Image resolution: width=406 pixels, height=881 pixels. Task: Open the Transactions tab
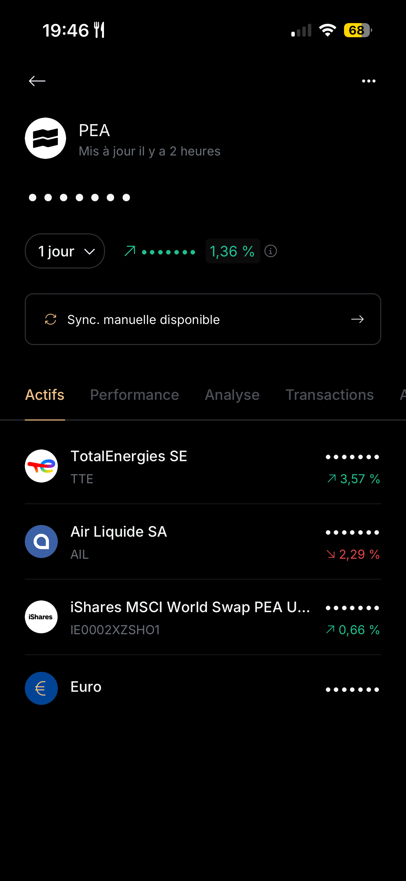tap(330, 395)
